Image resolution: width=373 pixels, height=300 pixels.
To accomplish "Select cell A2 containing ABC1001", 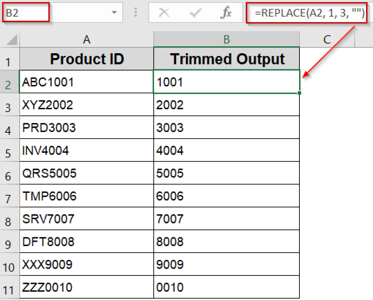I will tap(87, 82).
